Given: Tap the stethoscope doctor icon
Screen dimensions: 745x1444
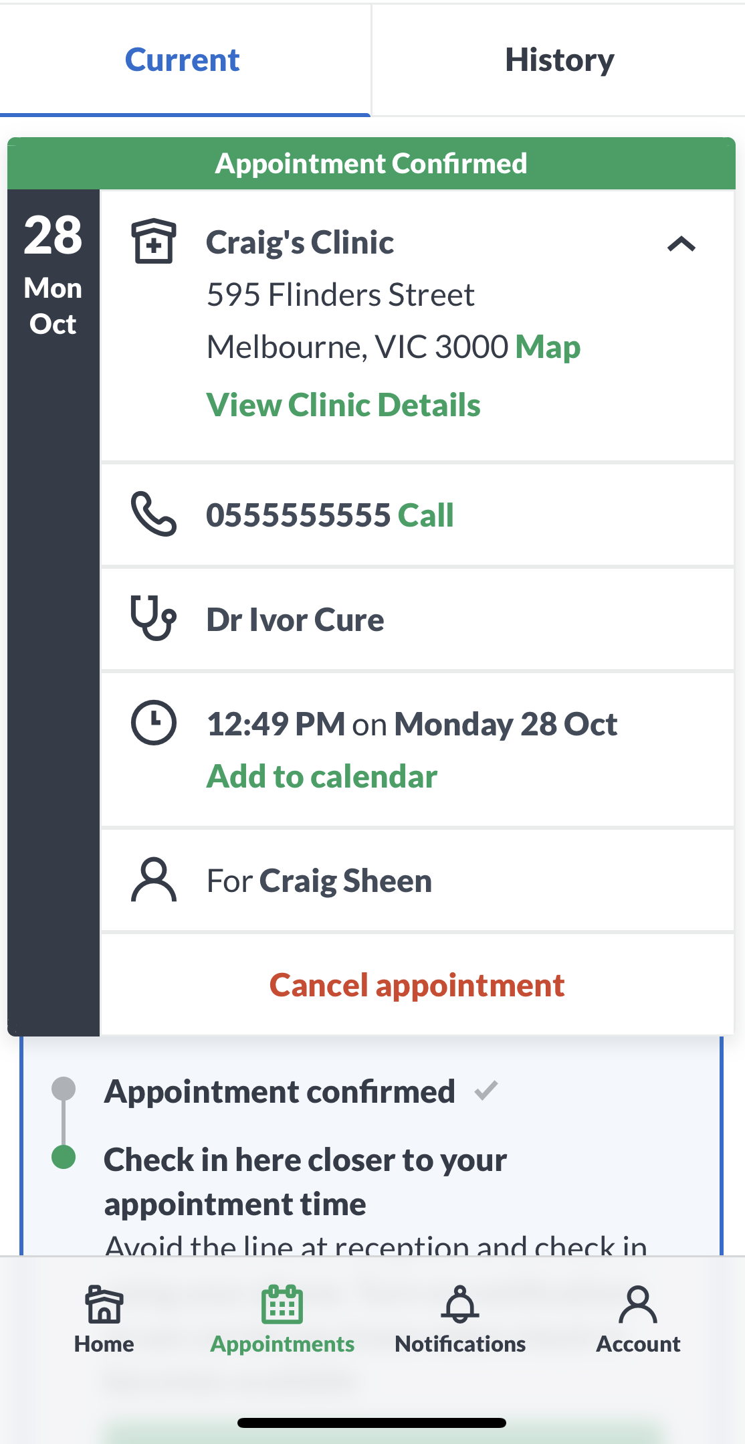Looking at the screenshot, I should click(x=154, y=618).
